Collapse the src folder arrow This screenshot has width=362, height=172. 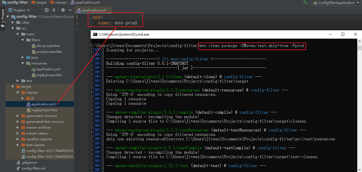tap(13, 28)
